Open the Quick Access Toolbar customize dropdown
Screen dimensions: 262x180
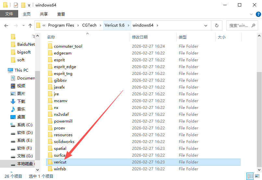tap(29, 6)
